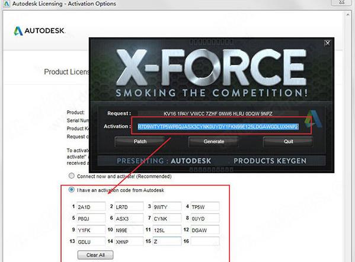Click the 'Request :' label in keygen

coord(119,113)
